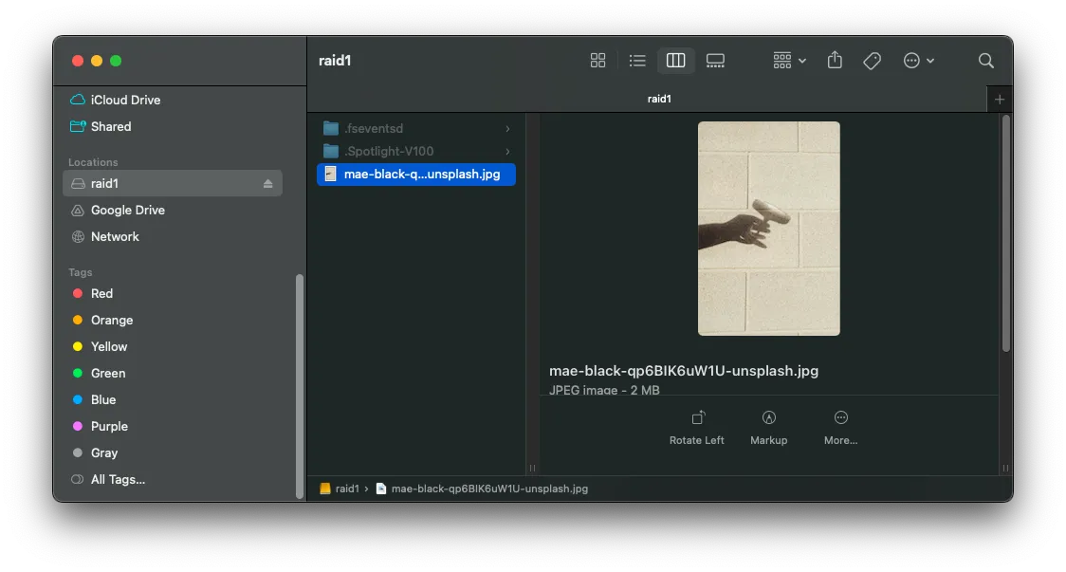Screen dimensions: 1066x572
Task: Open Markup for the image
Action: click(x=768, y=427)
